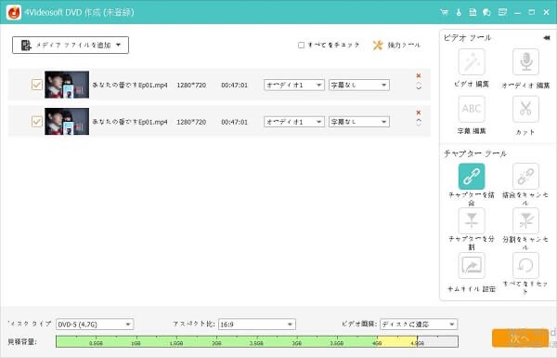Viewport: 557px width, 358px height.
Task: Uncheck the second video's checkbox
Action: click(x=37, y=122)
